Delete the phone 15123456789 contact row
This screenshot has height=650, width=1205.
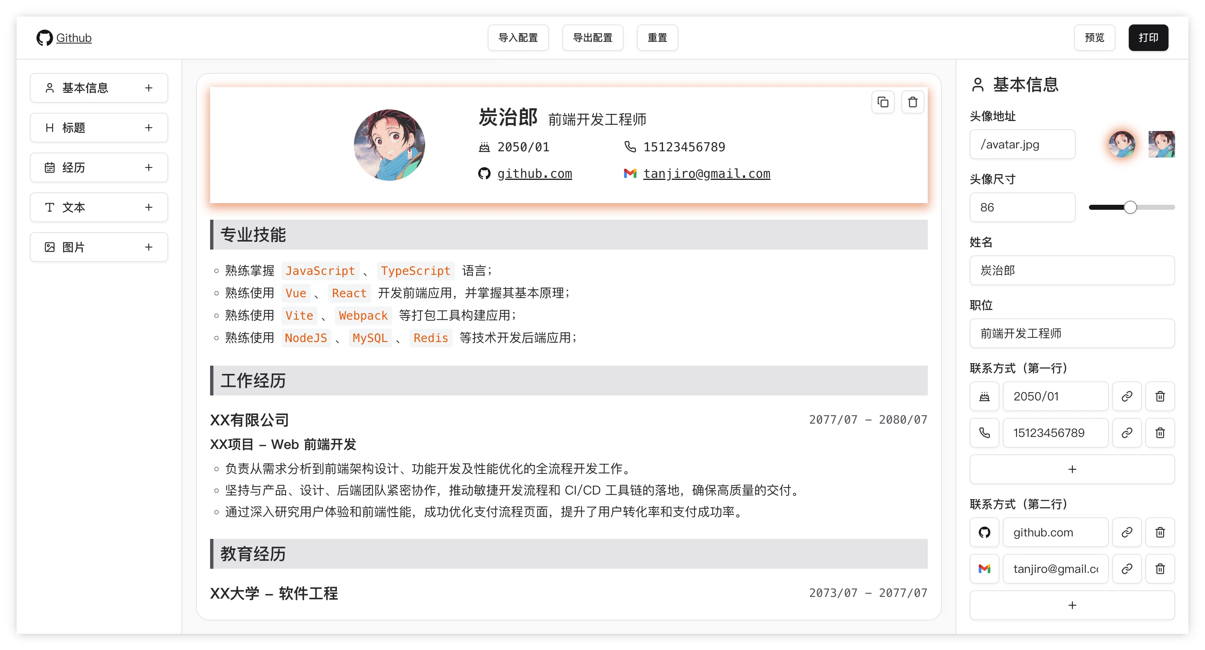[x=1159, y=433]
